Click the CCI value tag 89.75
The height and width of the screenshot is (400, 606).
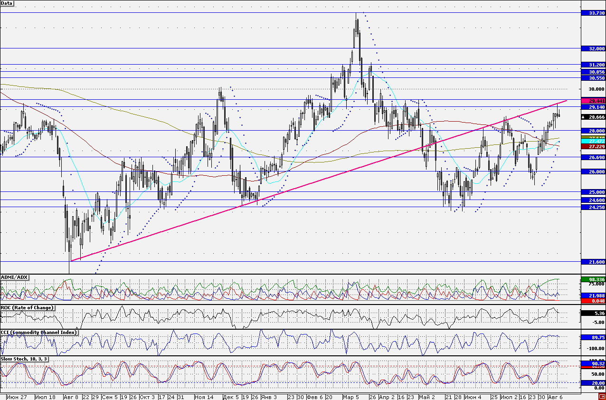(x=594, y=338)
